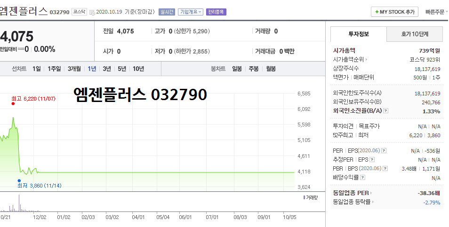Click the arrow beside 동일업종 등락률
The width and height of the screenshot is (449, 227).
click(373, 202)
